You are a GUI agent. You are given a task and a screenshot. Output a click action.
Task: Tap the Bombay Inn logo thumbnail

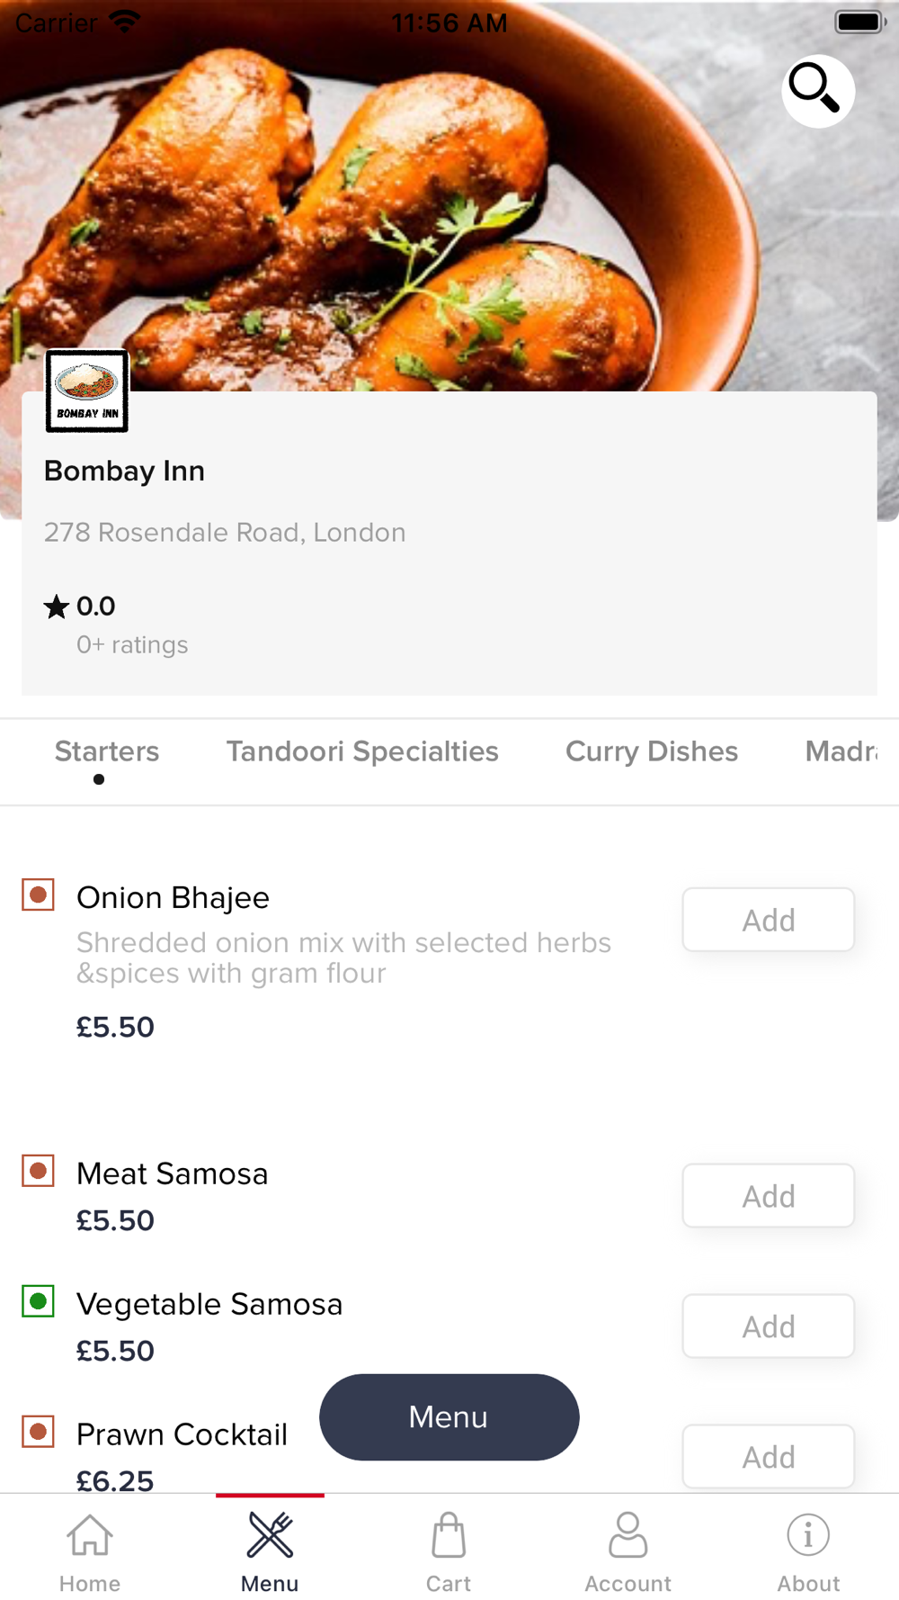[87, 391]
